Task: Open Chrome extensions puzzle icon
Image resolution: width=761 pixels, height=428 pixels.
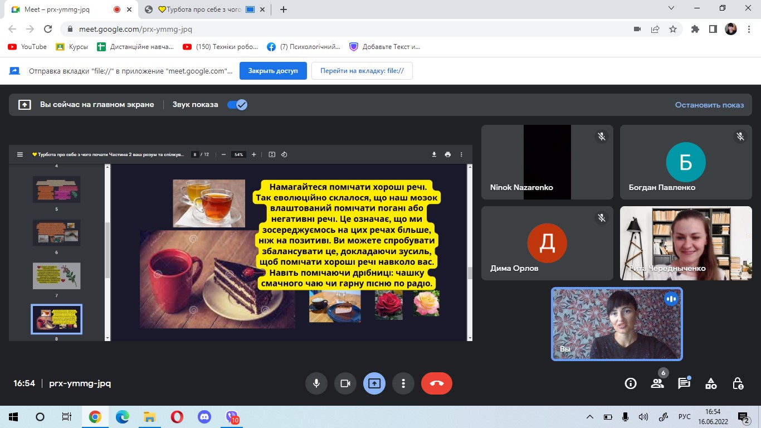Action: (695, 29)
